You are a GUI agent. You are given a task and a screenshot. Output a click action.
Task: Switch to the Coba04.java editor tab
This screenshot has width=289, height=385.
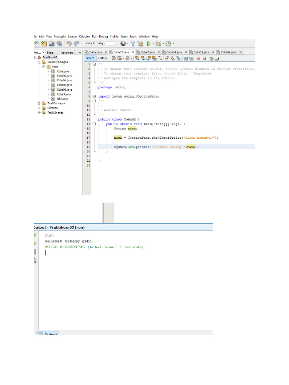click(x=174, y=52)
